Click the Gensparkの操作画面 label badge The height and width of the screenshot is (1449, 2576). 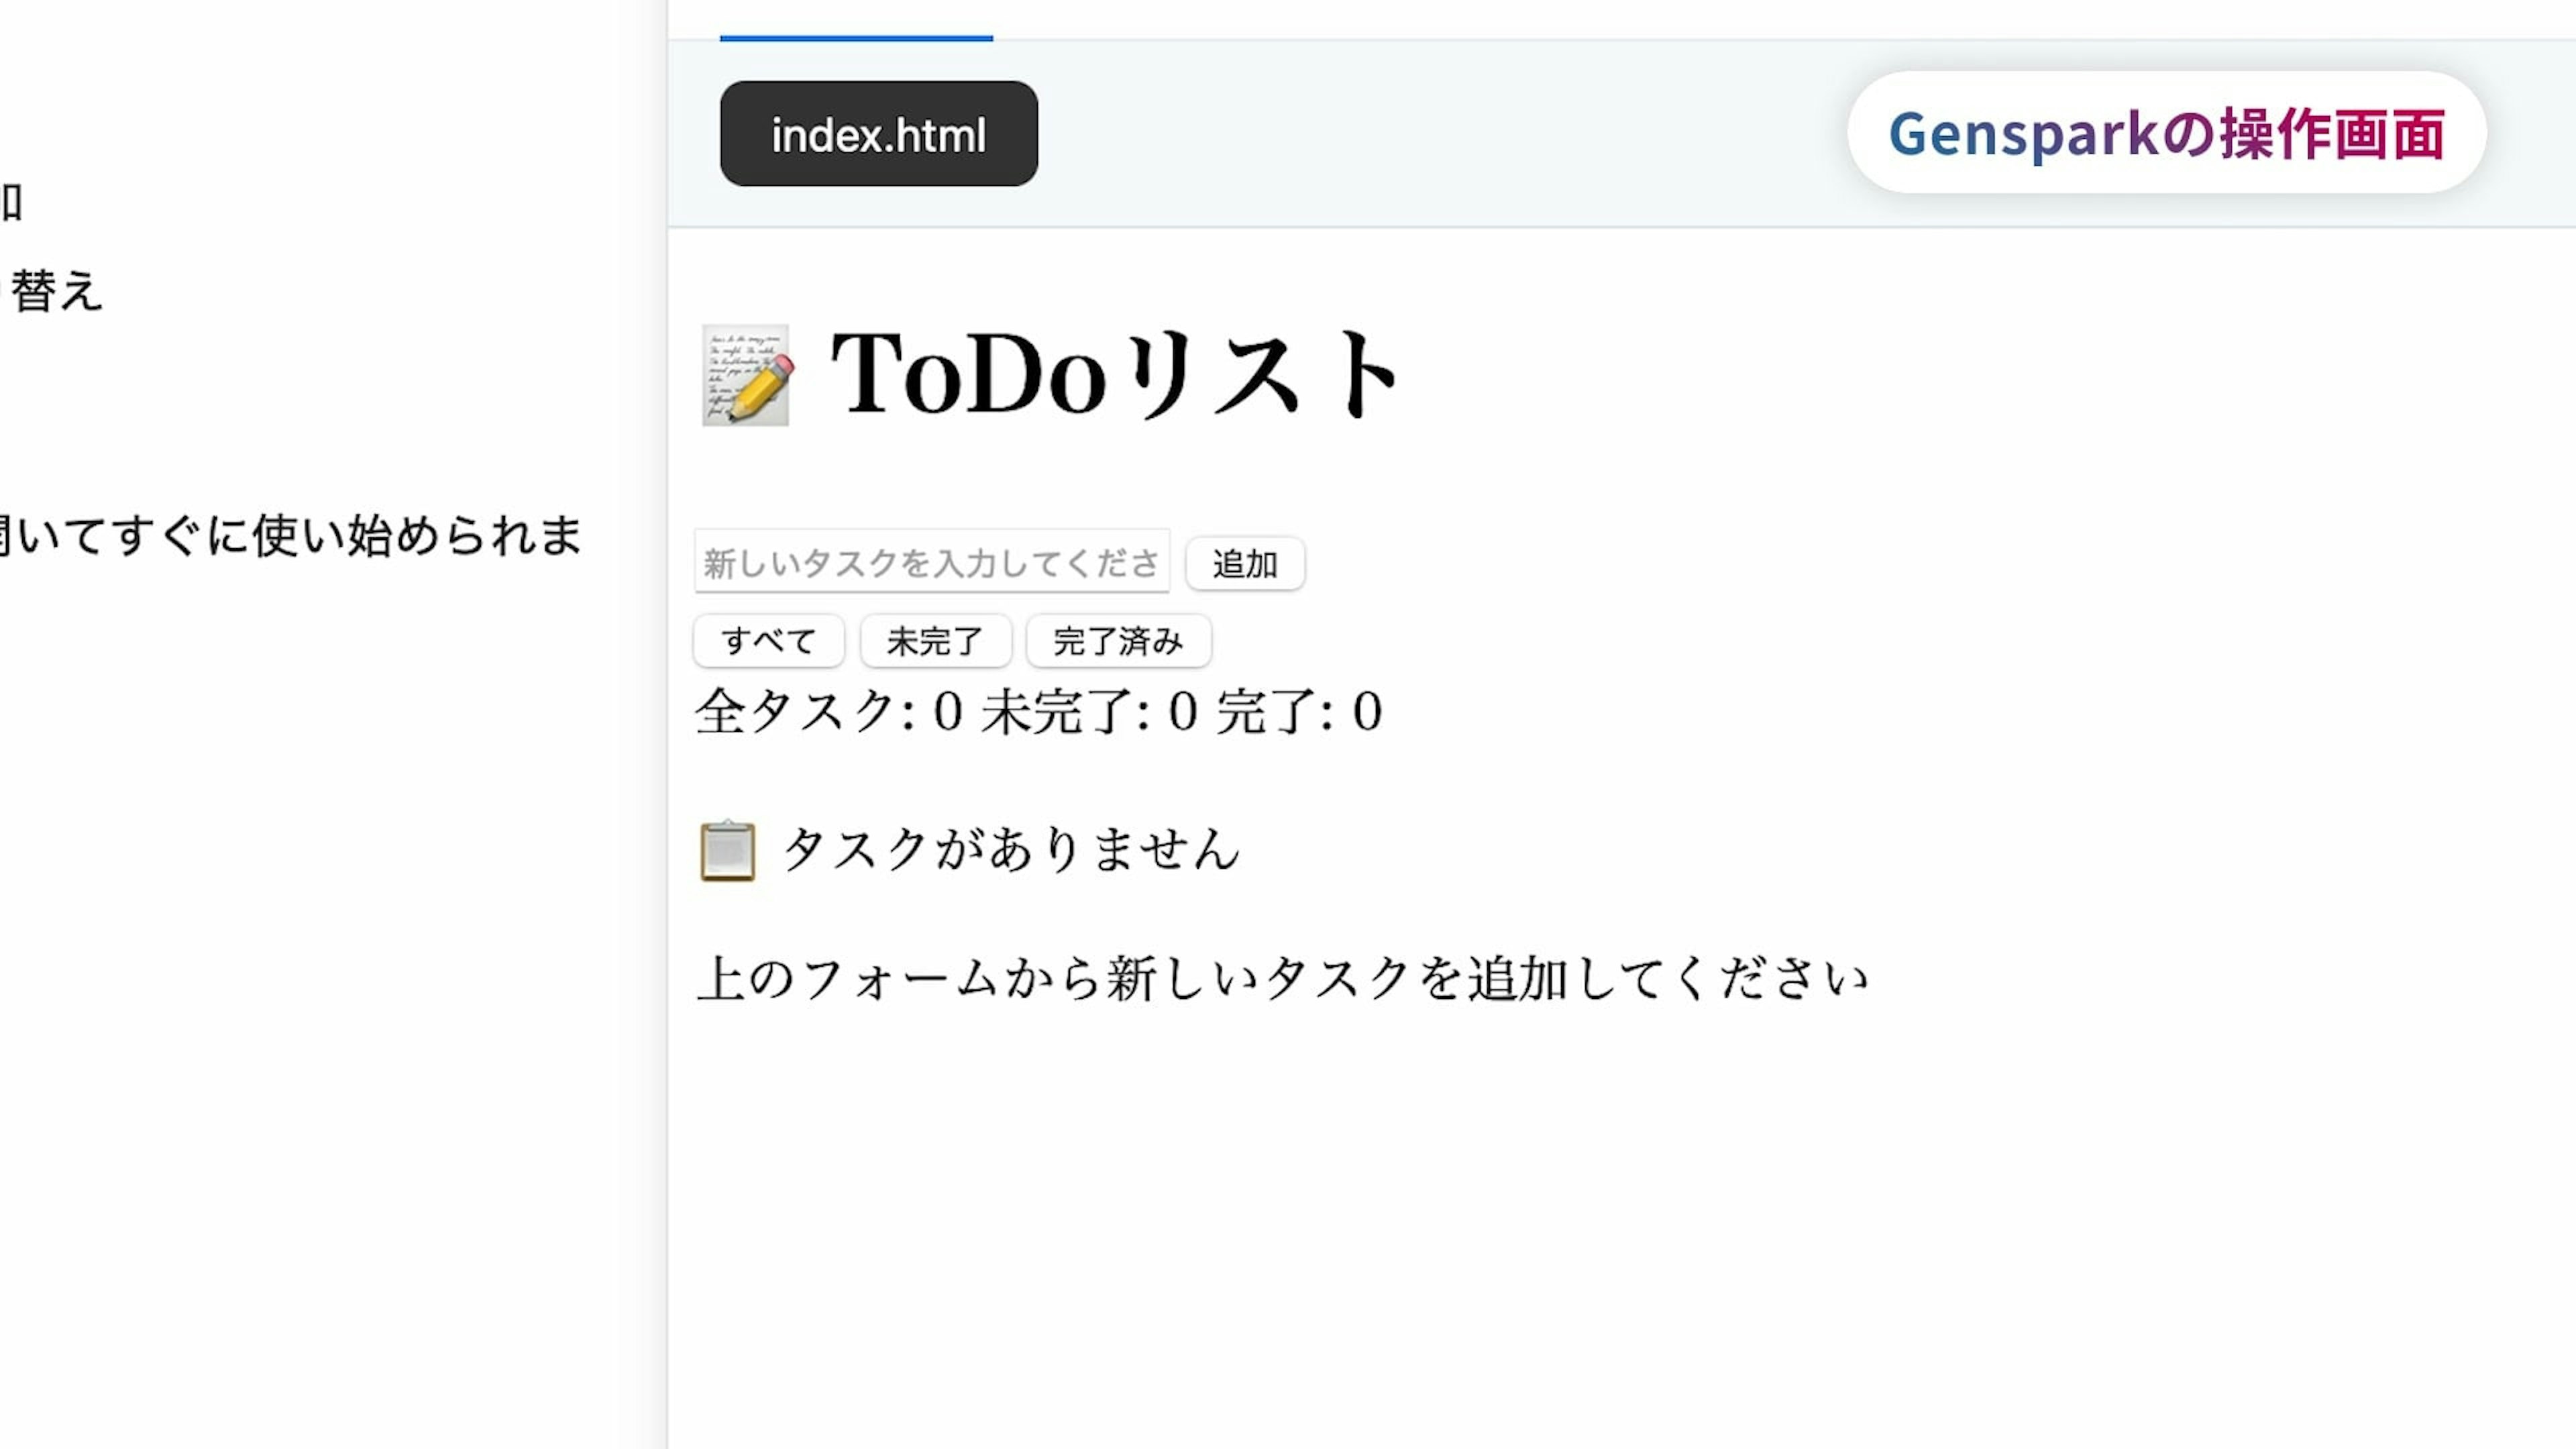click(2166, 133)
